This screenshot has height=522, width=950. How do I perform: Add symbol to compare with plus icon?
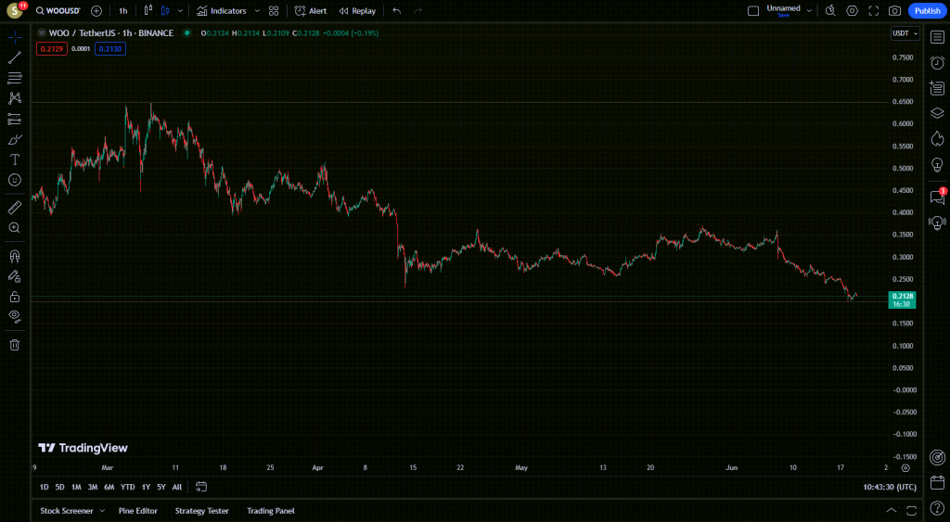[96, 11]
